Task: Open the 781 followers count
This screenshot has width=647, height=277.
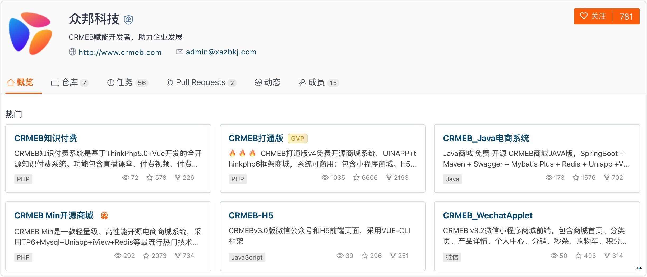Action: 626,16
